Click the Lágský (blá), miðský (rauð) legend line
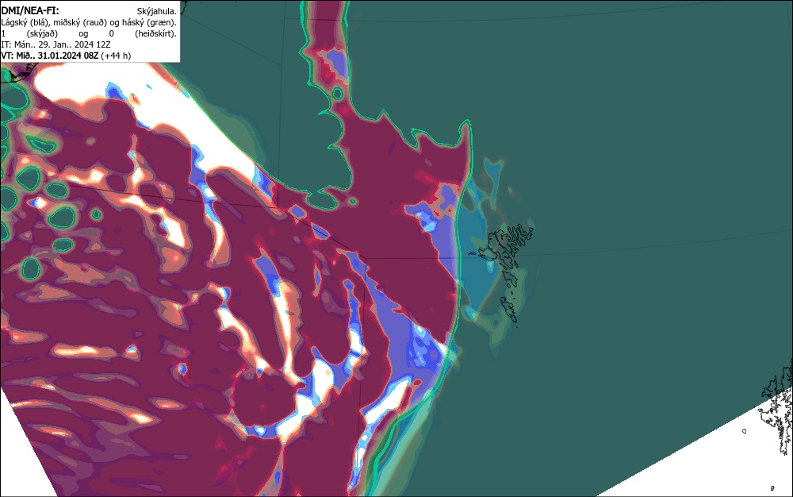This screenshot has width=793, height=497. point(89,22)
